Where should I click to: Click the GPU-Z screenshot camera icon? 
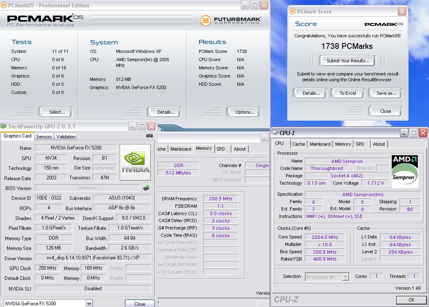(150, 136)
